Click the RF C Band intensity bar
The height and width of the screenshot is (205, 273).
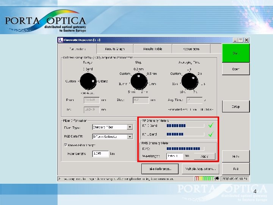[x=185, y=126]
